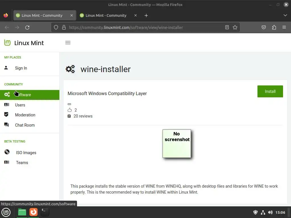The height and width of the screenshot is (218, 291).
Task: Expand the list all tabs dropdown
Action: [x=285, y=15]
